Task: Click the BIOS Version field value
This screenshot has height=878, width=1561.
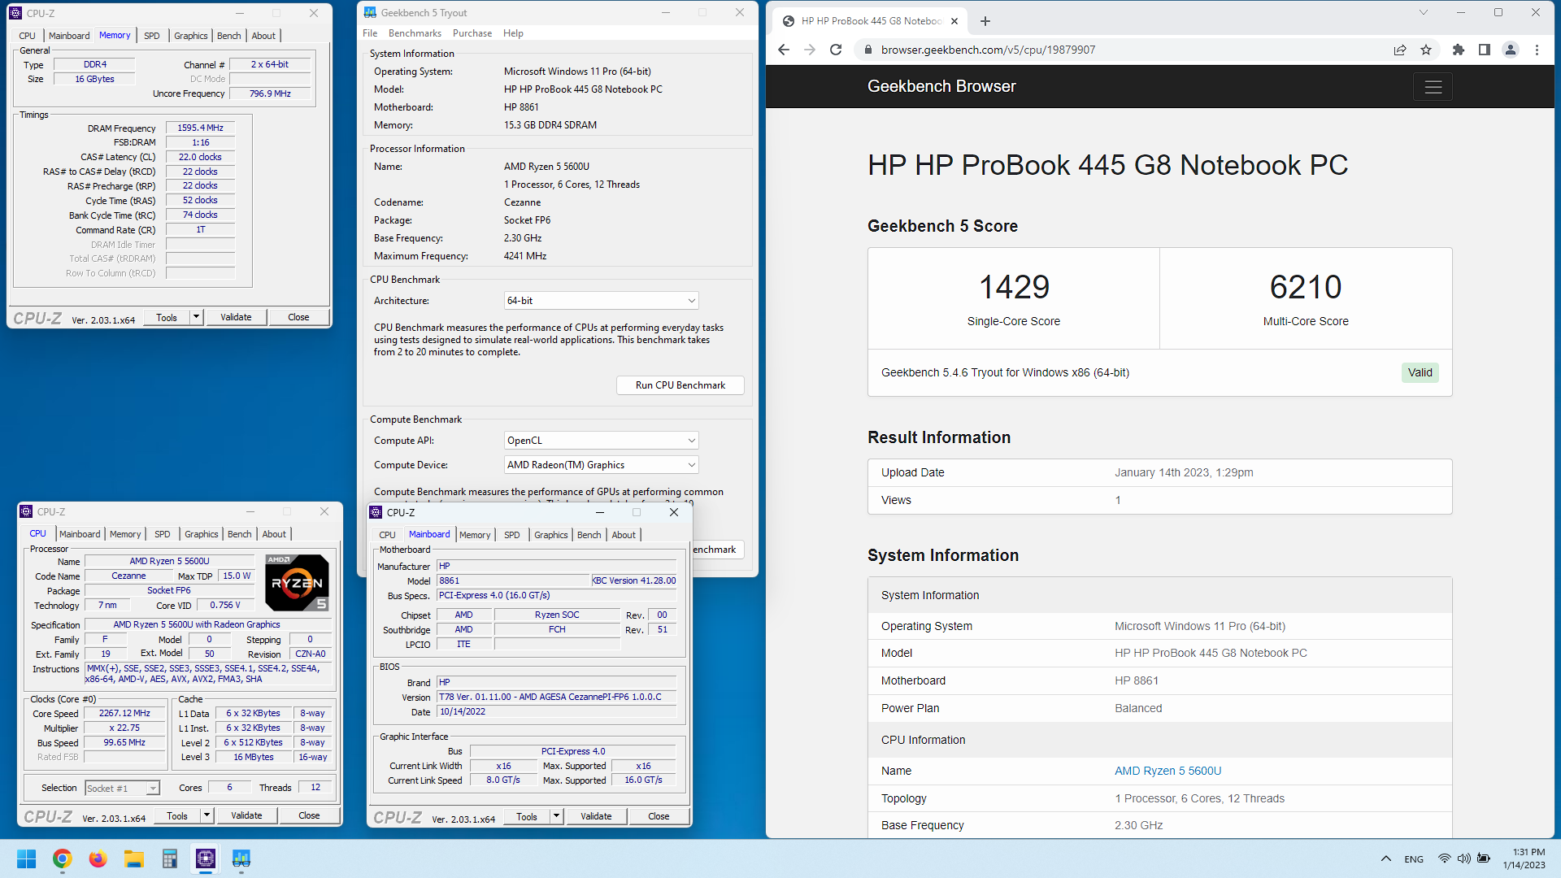Action: tap(557, 698)
